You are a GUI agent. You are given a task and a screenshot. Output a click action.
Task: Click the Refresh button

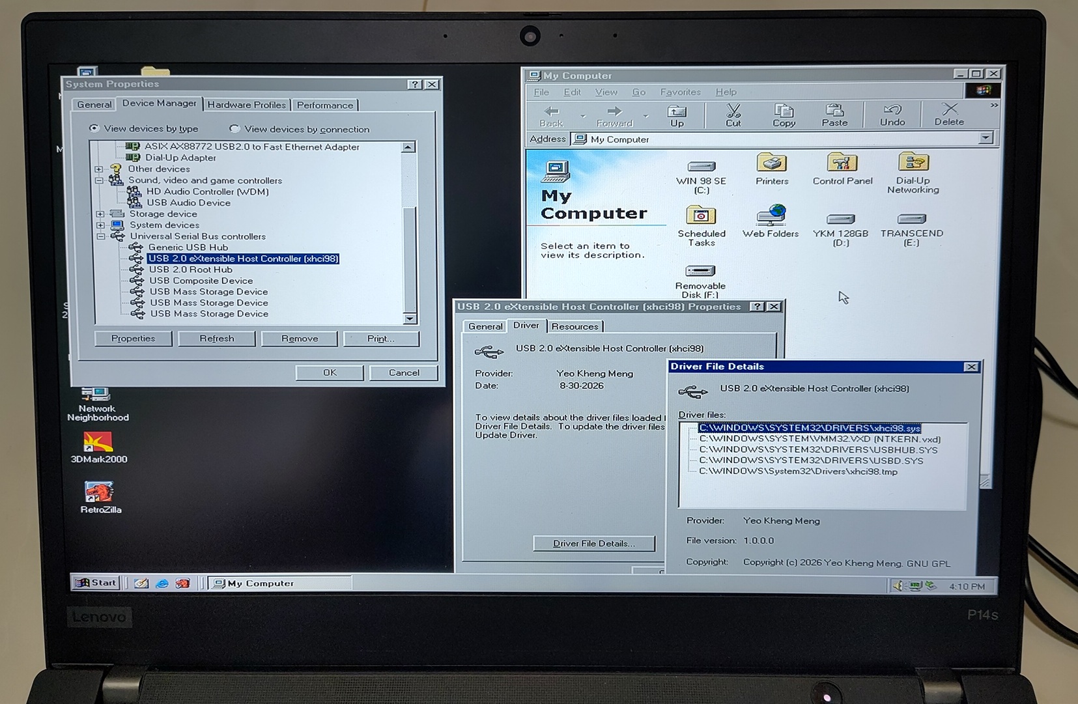click(x=217, y=339)
